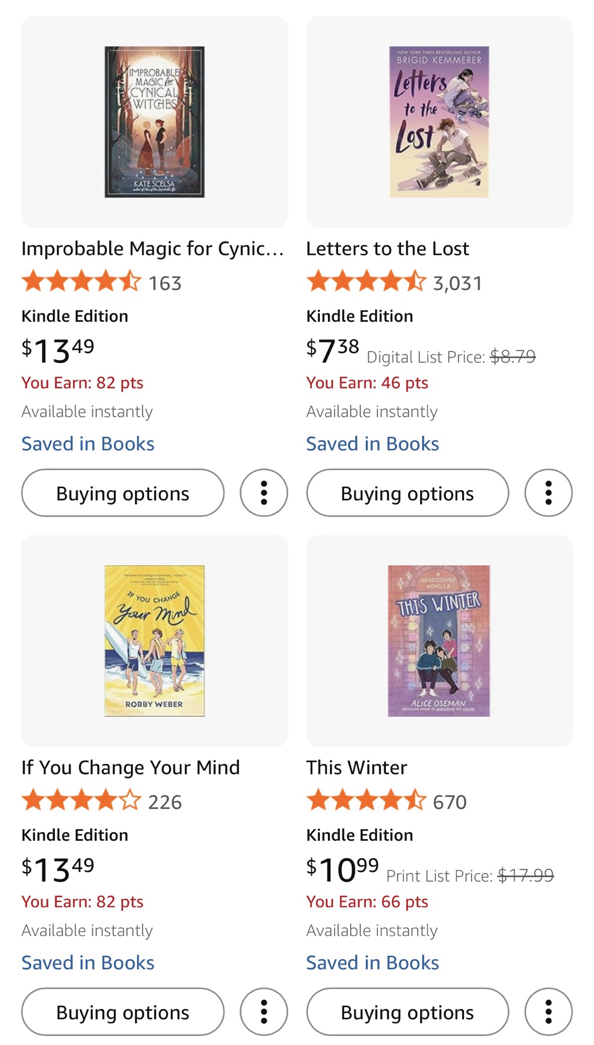Viewport: 594px width, 1045px height.
Task: Open Letters to the Lost title link
Action: coord(387,249)
